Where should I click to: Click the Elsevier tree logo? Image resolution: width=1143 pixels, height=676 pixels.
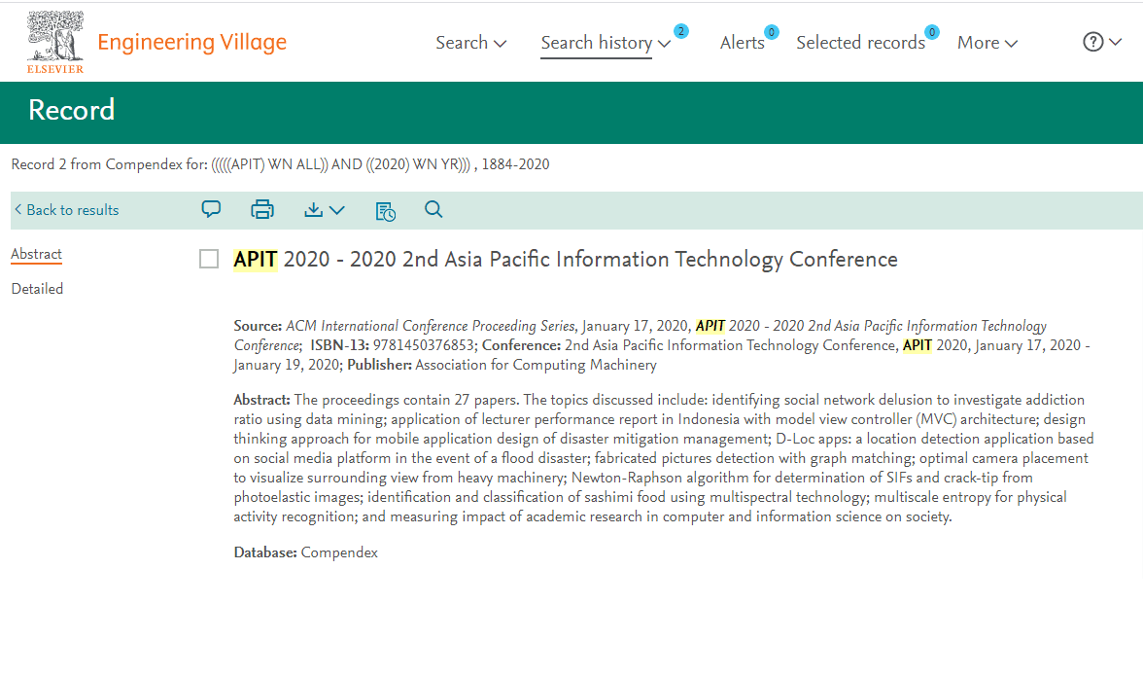pos(54,41)
